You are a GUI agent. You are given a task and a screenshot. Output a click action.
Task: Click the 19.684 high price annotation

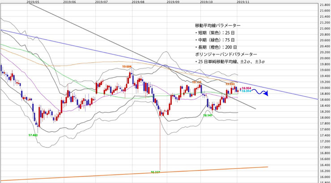pyautogui.click(x=127, y=67)
